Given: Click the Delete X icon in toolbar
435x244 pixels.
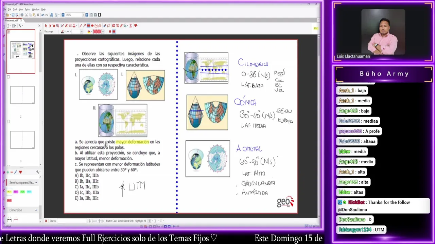Looking at the screenshot, I should click(38, 15).
